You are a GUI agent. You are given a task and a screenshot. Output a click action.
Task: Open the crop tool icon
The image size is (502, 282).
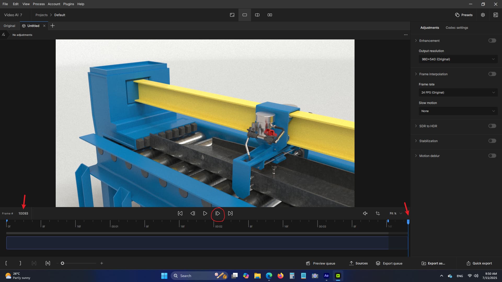[x=378, y=213]
